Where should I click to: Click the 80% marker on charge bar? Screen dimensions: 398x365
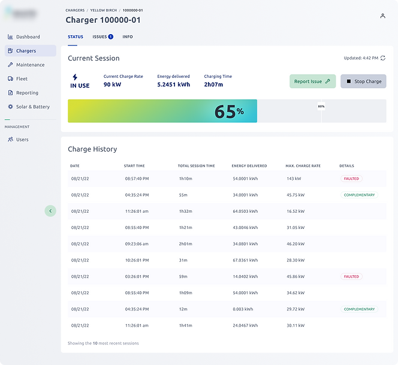(321, 106)
